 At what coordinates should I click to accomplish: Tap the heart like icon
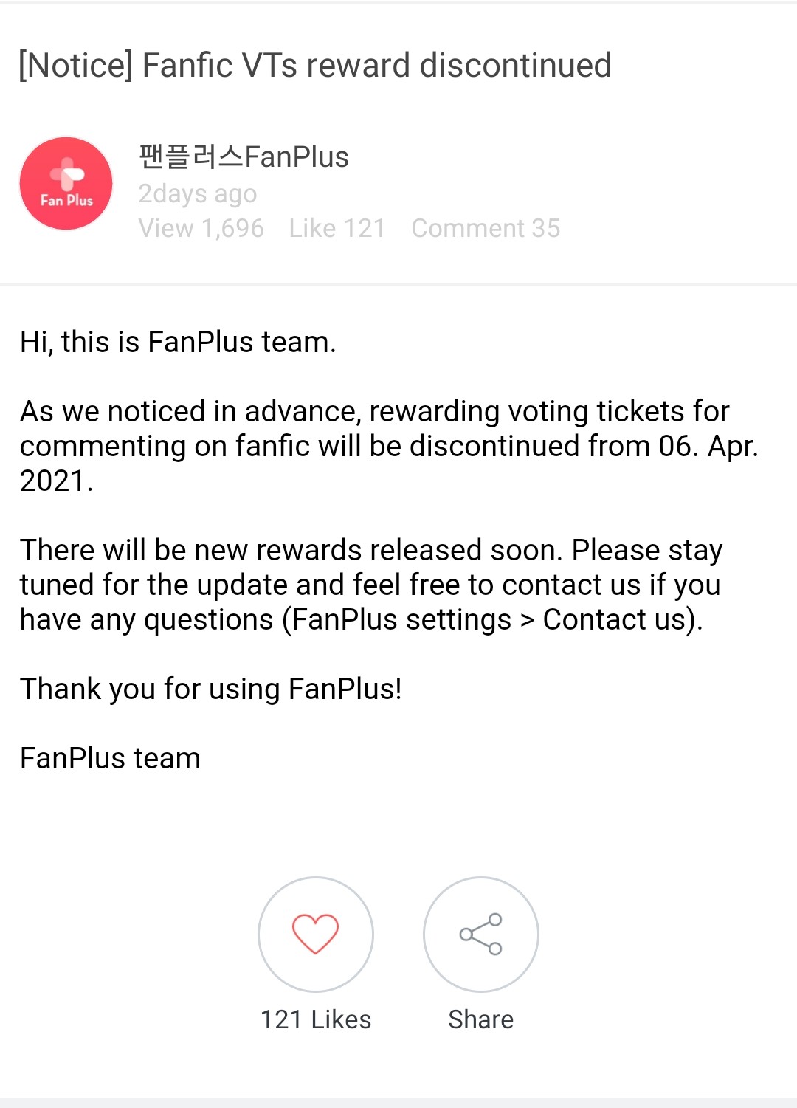point(315,934)
